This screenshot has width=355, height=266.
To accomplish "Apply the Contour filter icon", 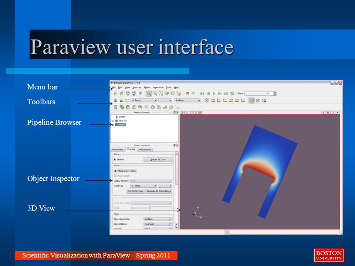I will tap(122, 107).
